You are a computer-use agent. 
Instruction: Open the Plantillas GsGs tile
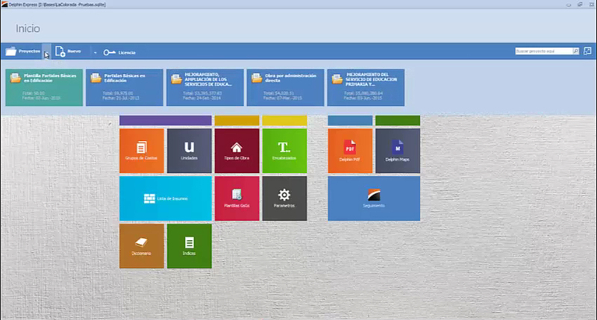[237, 198]
